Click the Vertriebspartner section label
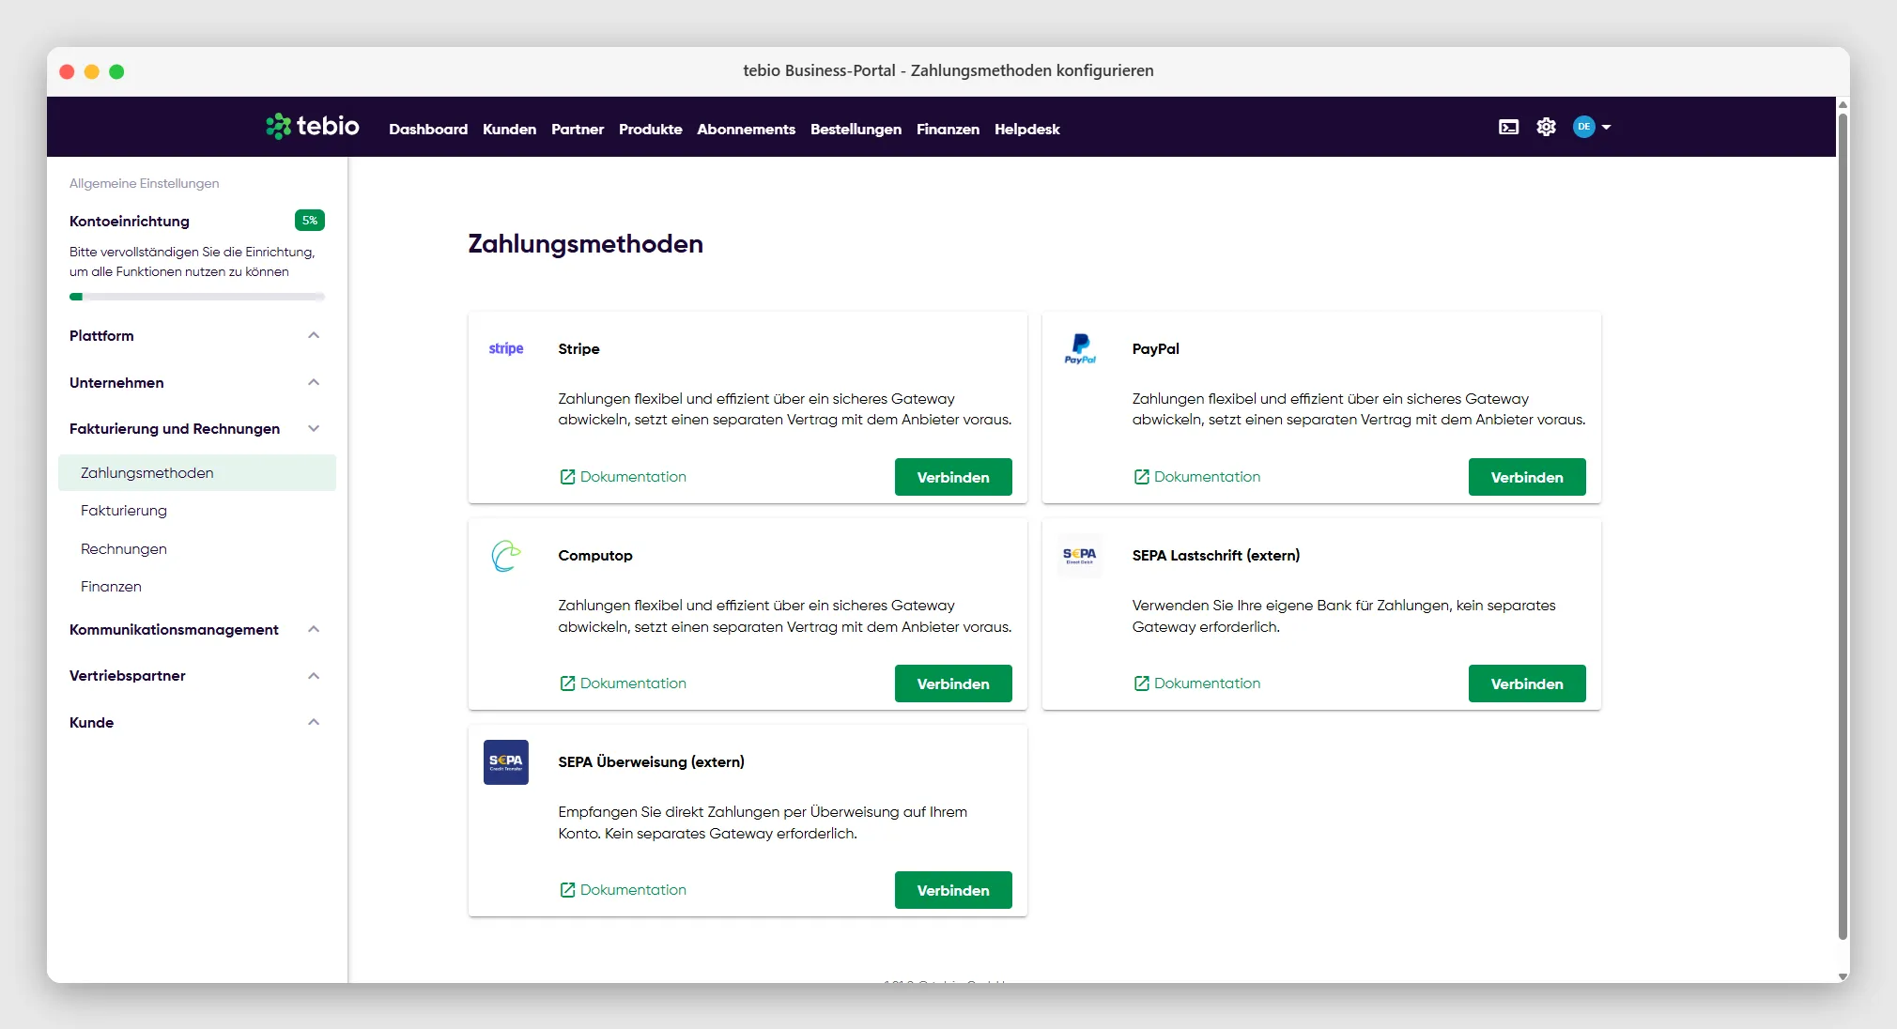1897x1029 pixels. click(128, 676)
